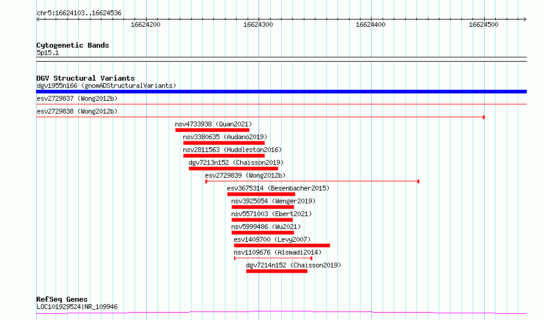Image resolution: width=544 pixels, height=320 pixels.
Task: Open the LOC101929524|NR_109946 RefSeq gene label
Action: (77, 307)
